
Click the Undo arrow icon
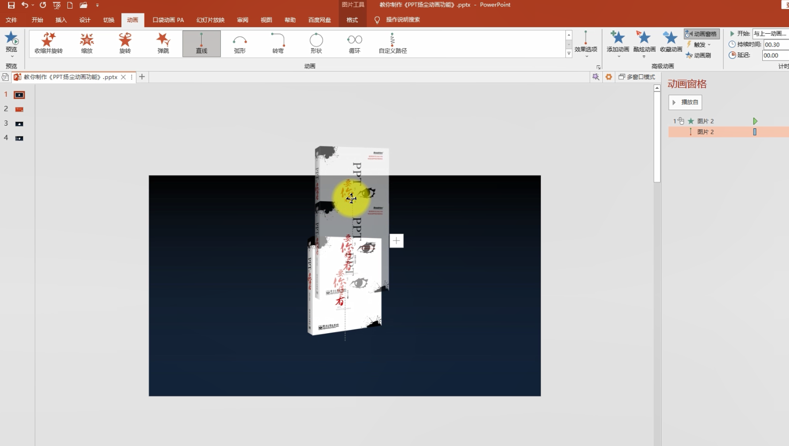(x=25, y=5)
